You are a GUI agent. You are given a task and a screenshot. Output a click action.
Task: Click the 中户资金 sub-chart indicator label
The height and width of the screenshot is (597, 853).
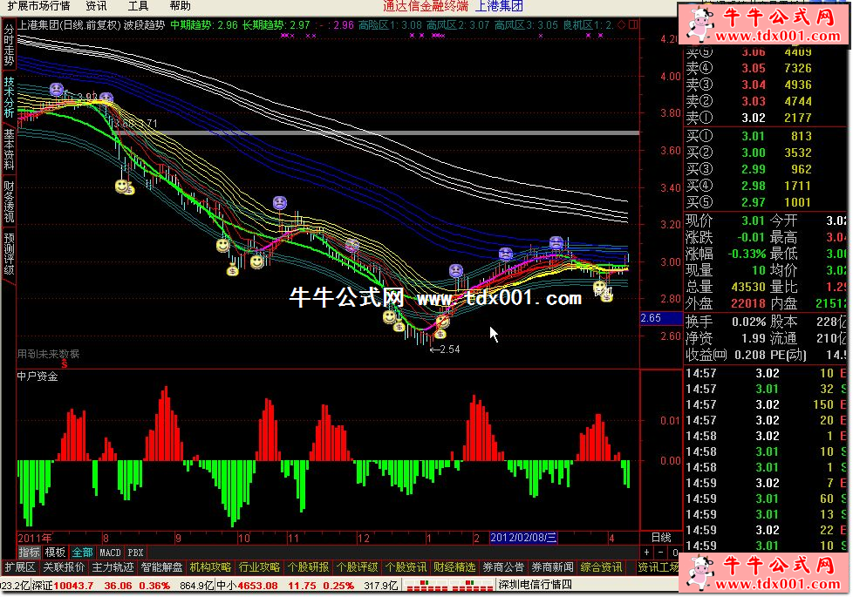38,377
